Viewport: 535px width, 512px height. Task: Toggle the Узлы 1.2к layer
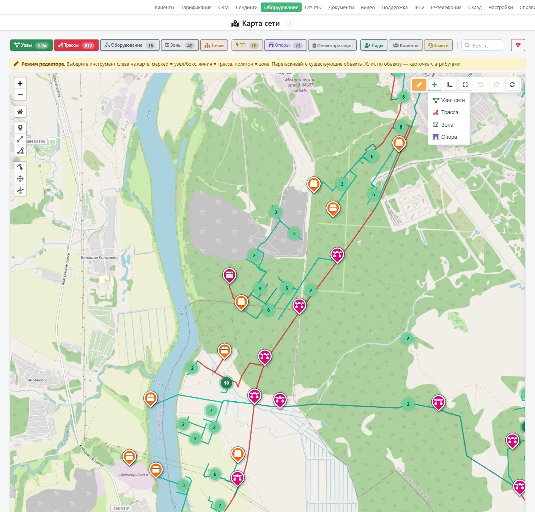click(31, 45)
